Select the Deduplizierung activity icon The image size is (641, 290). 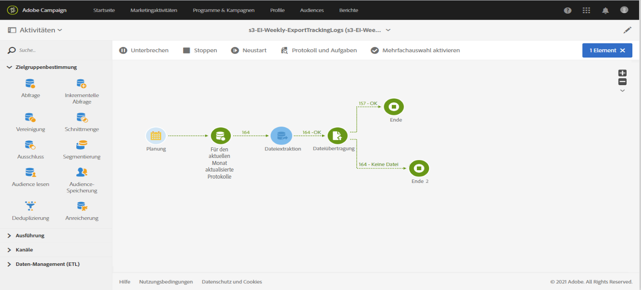click(30, 206)
